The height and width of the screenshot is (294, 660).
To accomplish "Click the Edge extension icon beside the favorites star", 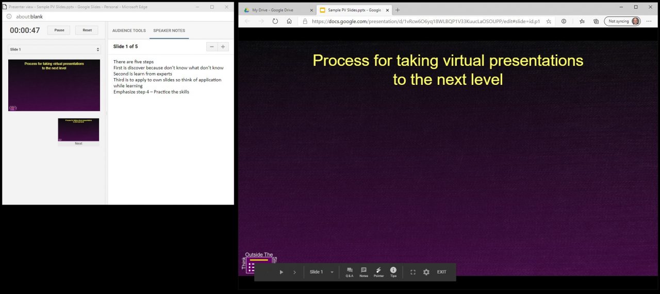I will coord(564,21).
